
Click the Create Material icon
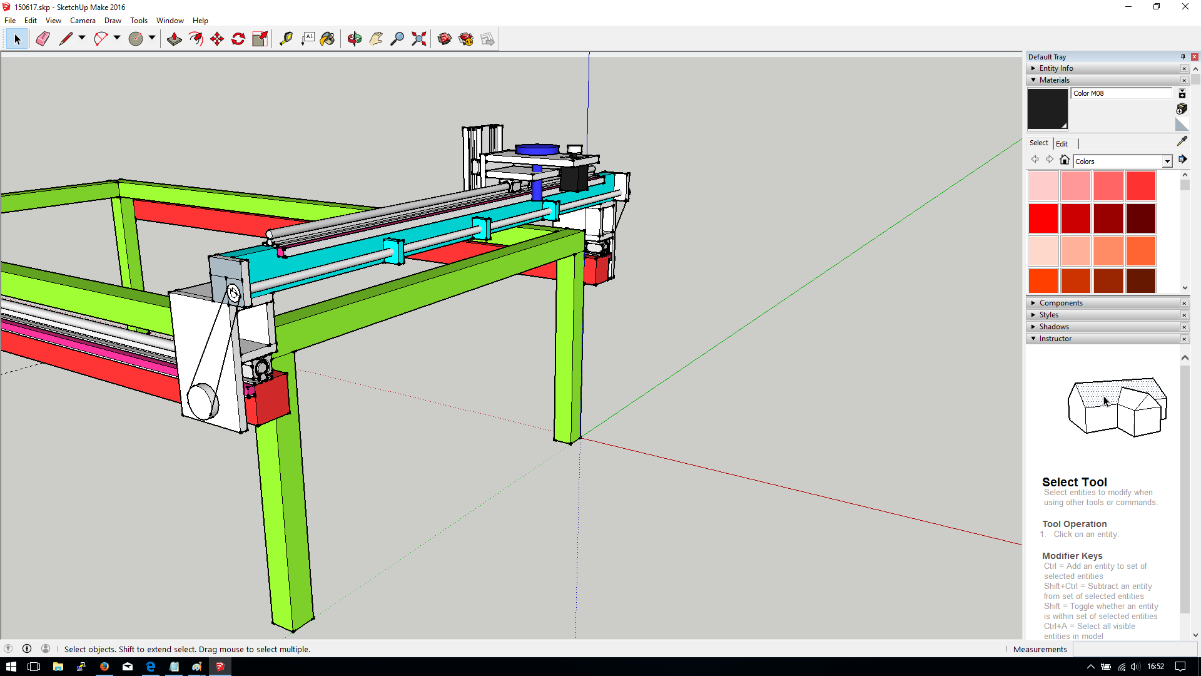[1182, 109]
